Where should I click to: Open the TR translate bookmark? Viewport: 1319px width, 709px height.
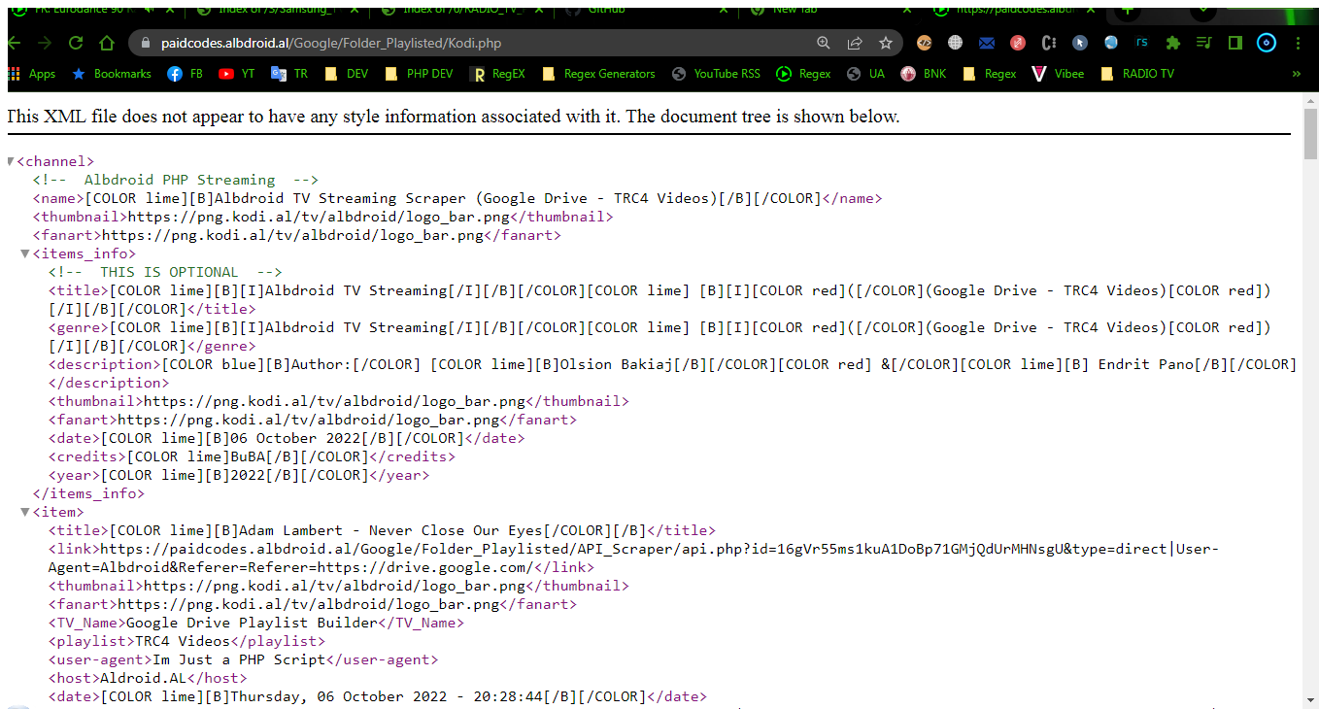click(x=289, y=74)
